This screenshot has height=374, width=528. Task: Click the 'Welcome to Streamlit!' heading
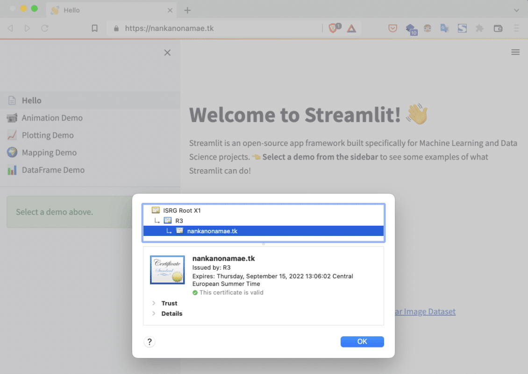(295, 115)
